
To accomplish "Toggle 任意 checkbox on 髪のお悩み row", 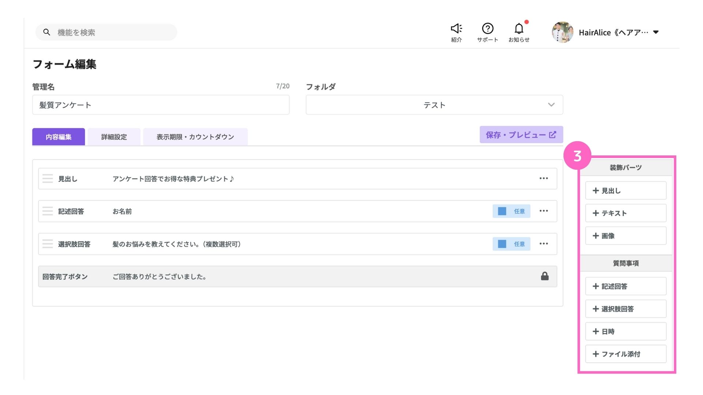I will pos(502,244).
